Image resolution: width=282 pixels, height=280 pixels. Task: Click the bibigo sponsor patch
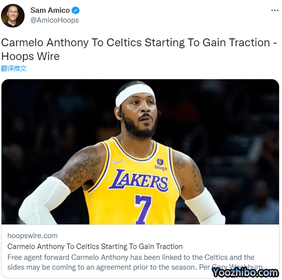click(160, 164)
